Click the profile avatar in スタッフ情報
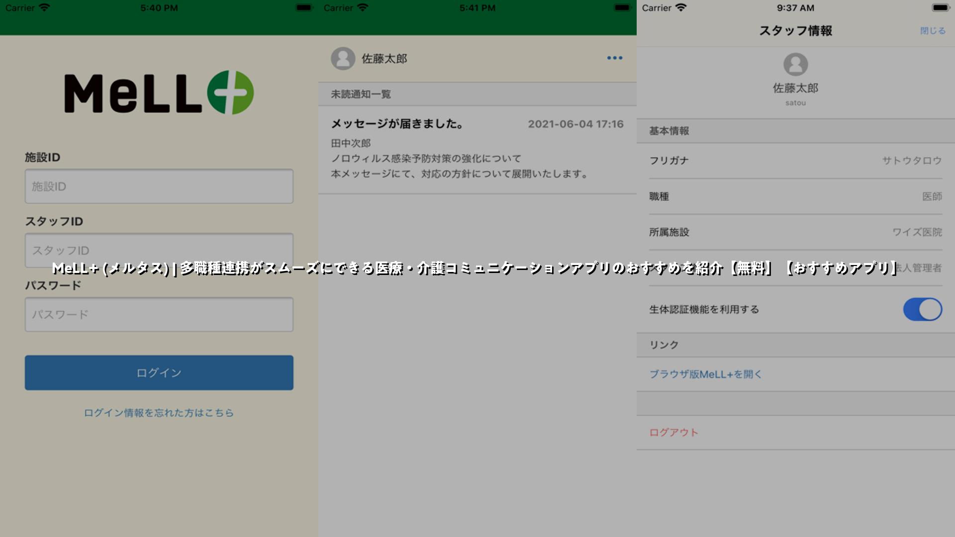 796,64
